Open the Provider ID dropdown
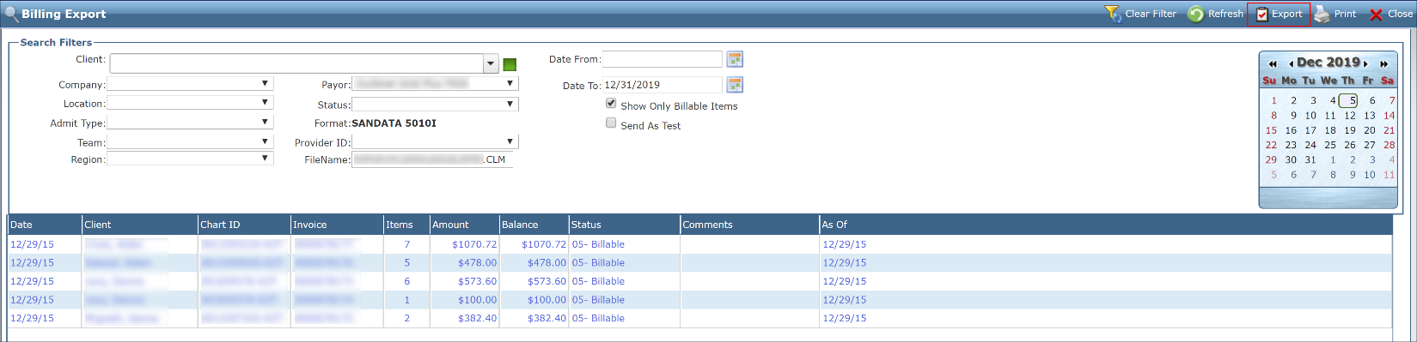This screenshot has width=1417, height=342. click(510, 141)
